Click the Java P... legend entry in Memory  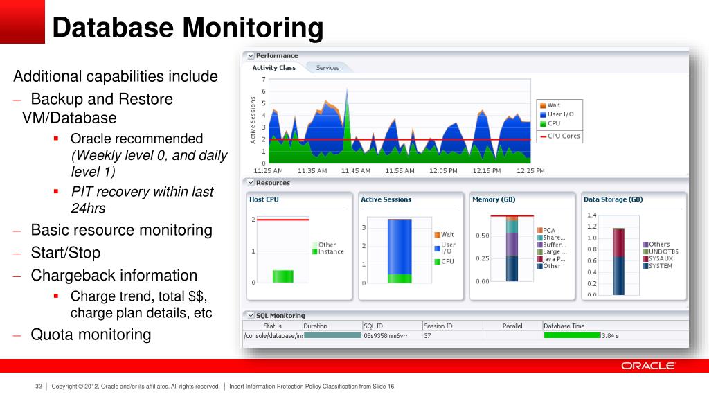click(550, 259)
